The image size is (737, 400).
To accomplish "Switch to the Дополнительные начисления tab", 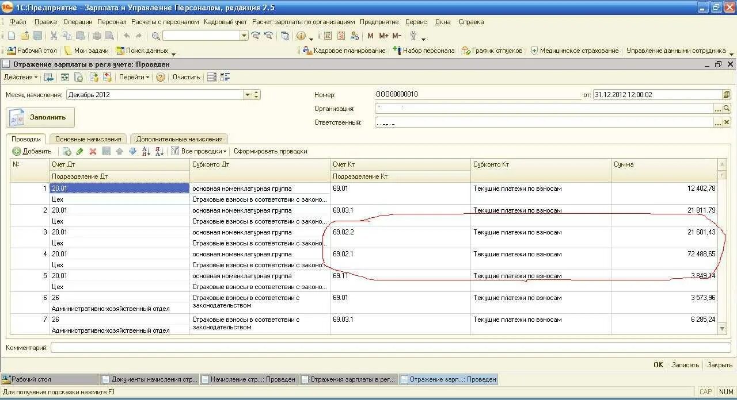I will click(x=179, y=139).
